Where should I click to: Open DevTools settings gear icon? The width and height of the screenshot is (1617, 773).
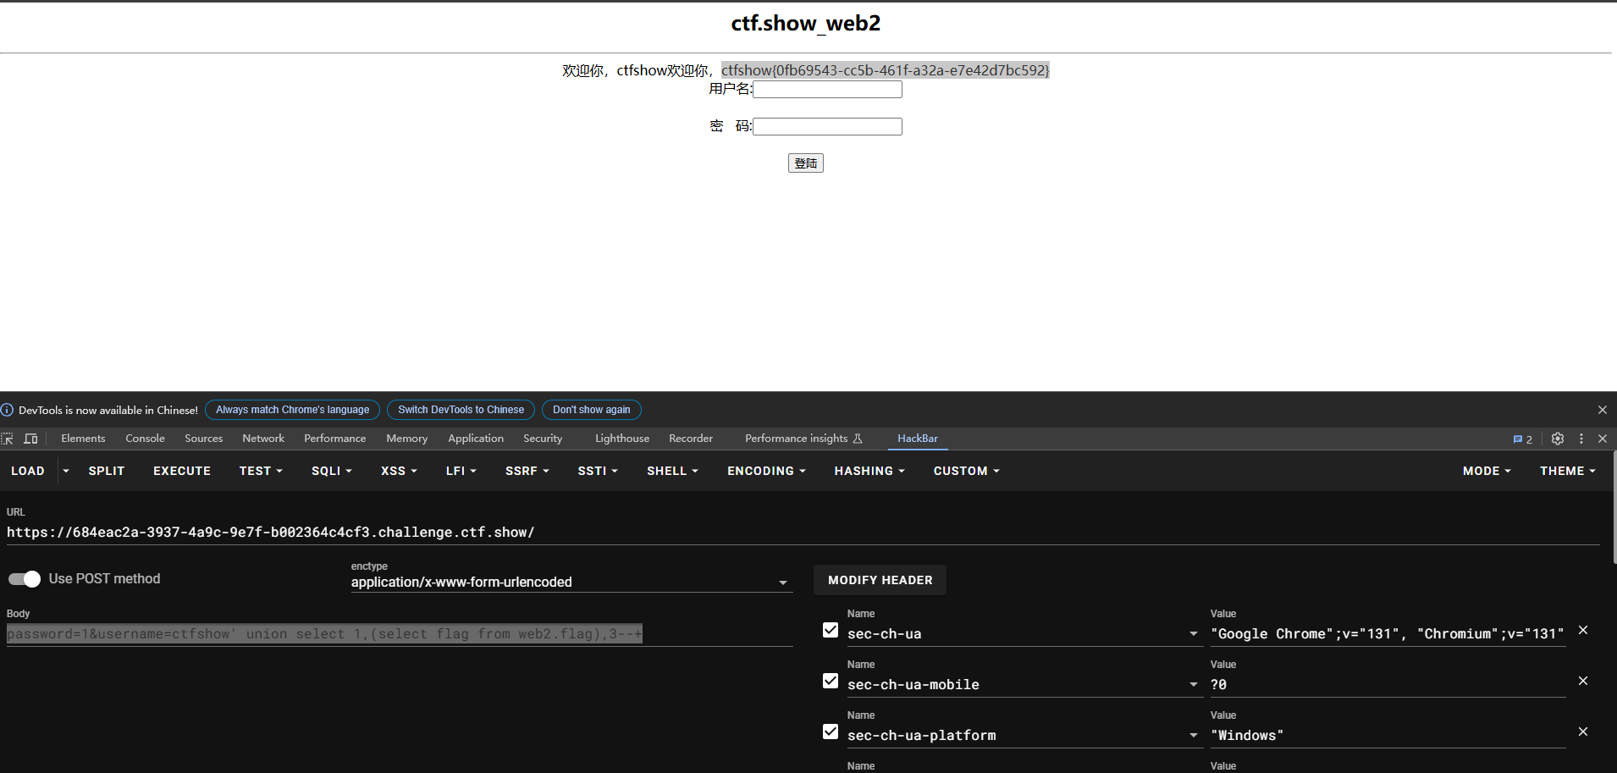(1558, 439)
